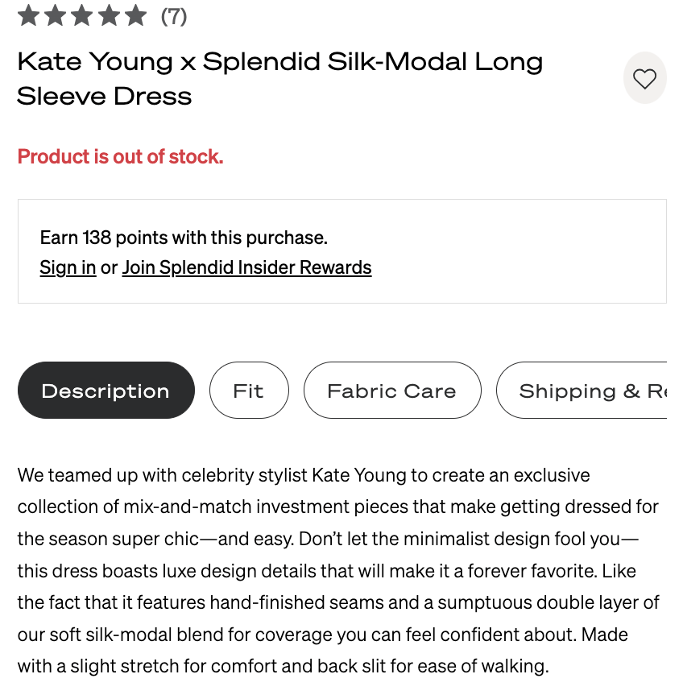Viewport: 683px width, 699px height.
Task: Click 'Earn 138 points with this purchase' text
Action: tap(184, 238)
